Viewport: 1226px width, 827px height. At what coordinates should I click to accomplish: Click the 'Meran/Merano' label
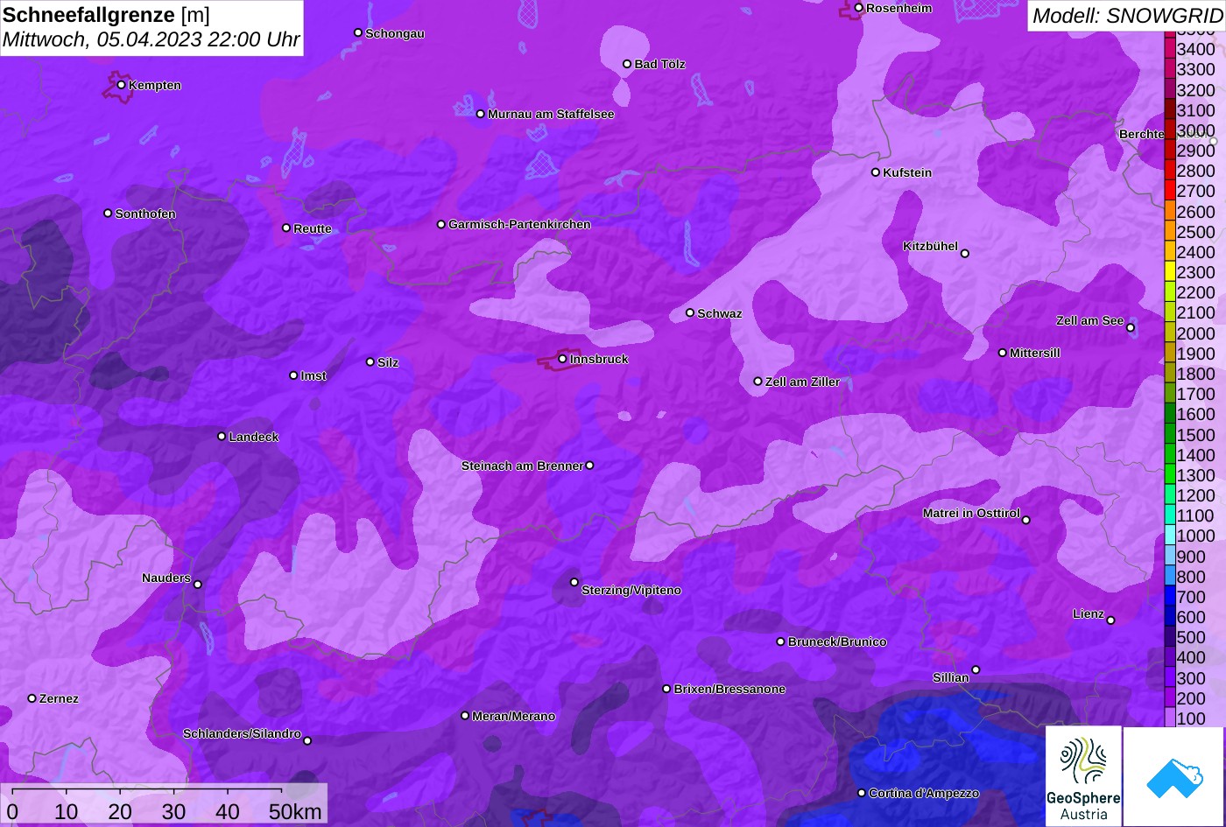pos(513,716)
